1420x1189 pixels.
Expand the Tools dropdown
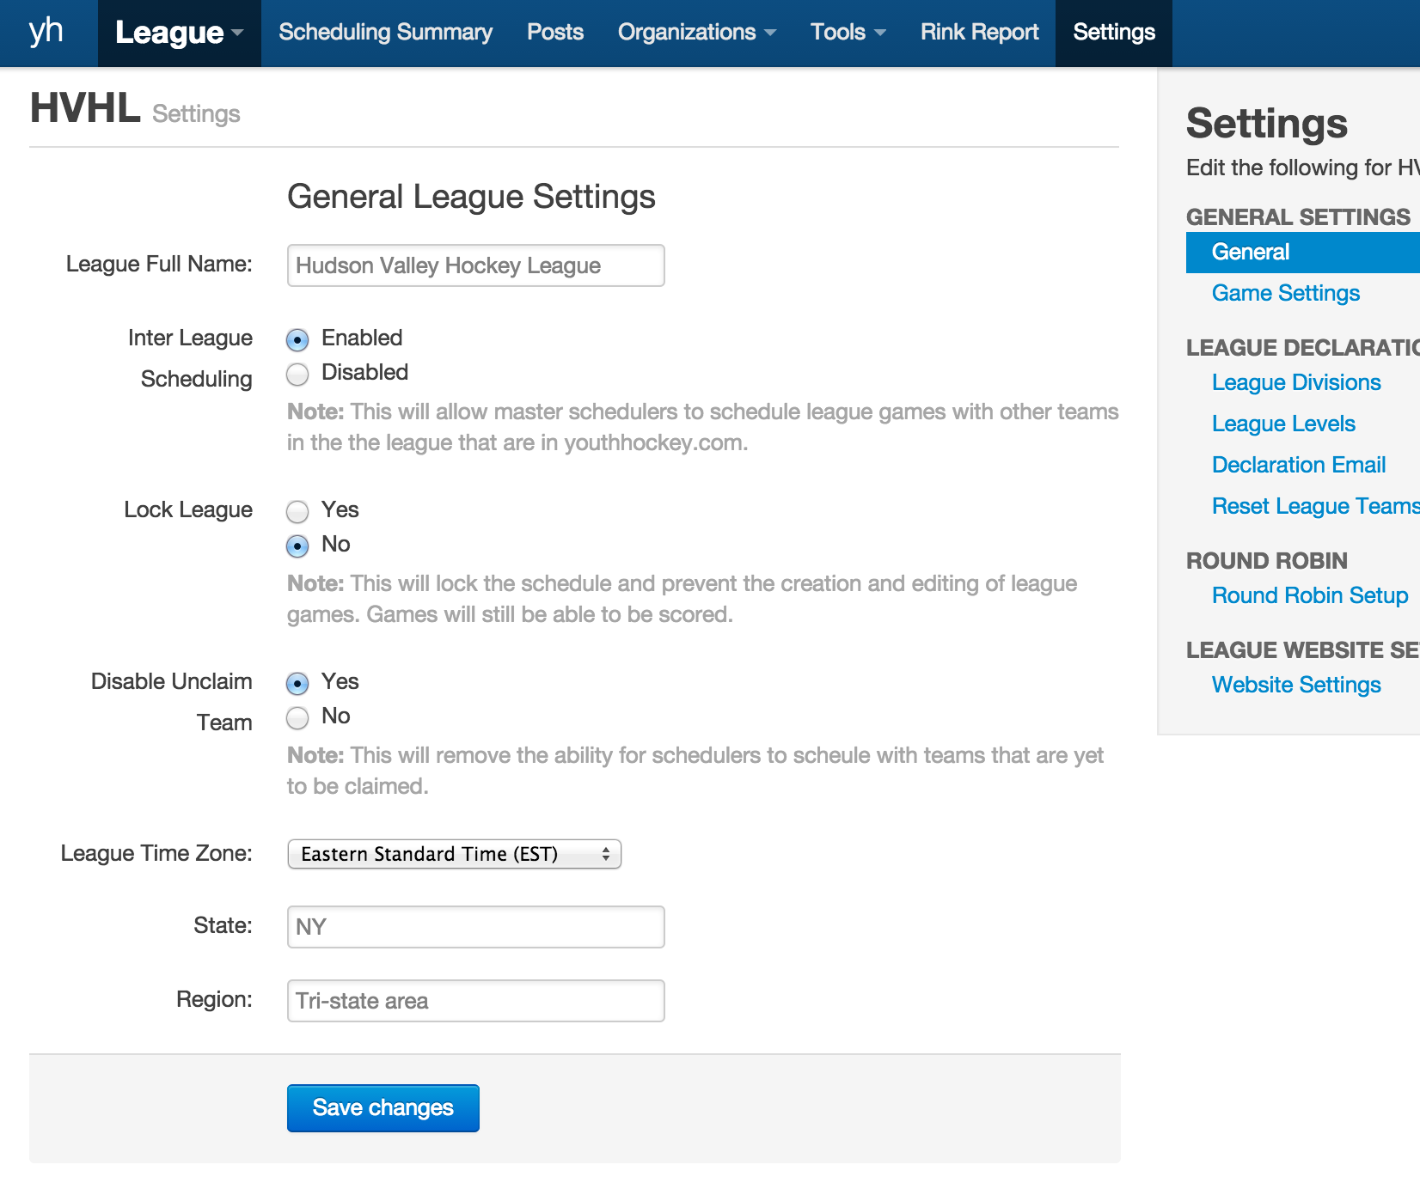848,33
